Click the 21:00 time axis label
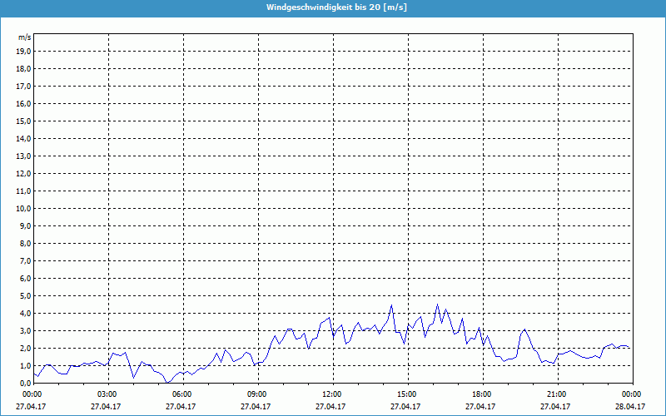Screen dimensions: 666x416 coord(556,394)
